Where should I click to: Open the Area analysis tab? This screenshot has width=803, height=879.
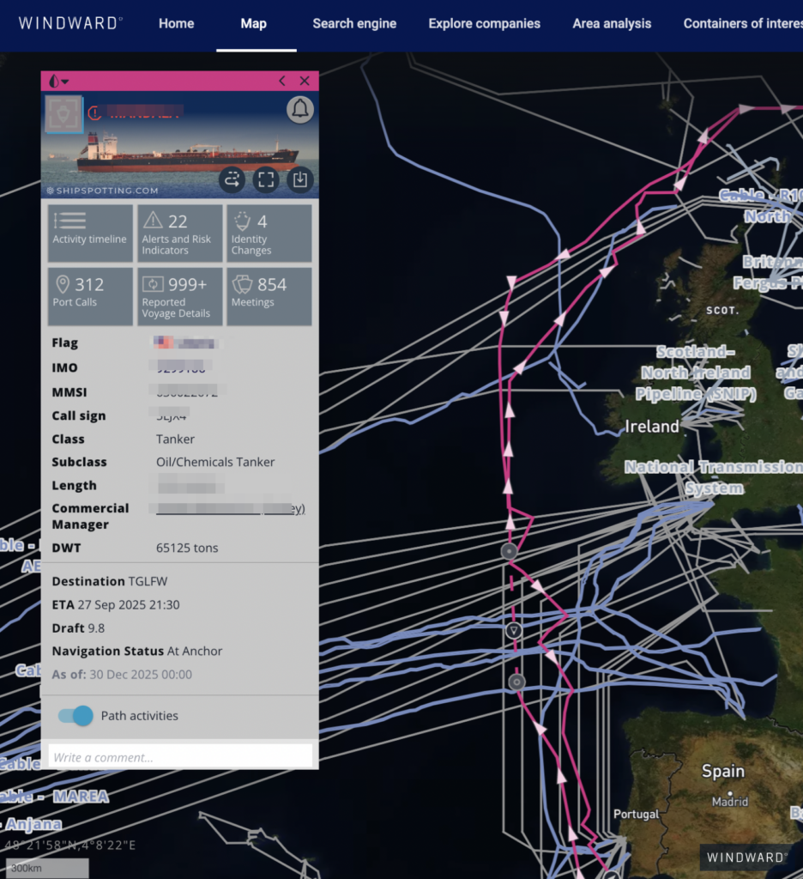(612, 23)
